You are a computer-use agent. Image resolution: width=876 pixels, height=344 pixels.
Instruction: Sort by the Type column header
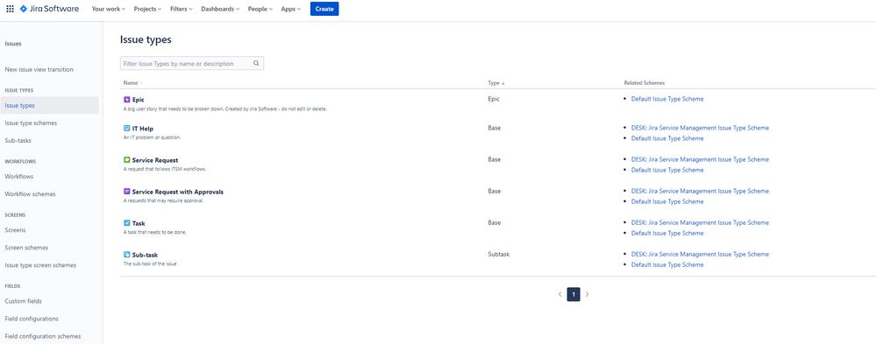(x=496, y=83)
